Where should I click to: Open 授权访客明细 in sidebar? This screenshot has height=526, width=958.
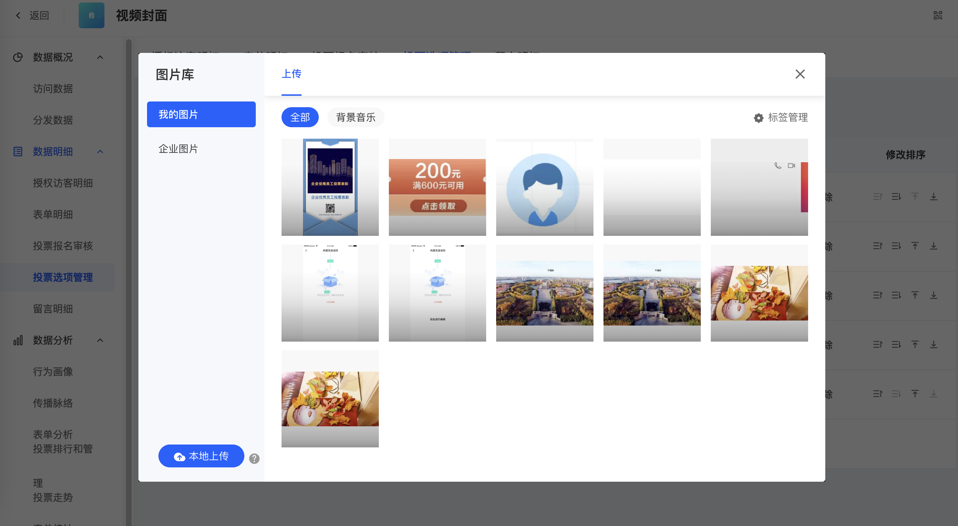(x=63, y=183)
